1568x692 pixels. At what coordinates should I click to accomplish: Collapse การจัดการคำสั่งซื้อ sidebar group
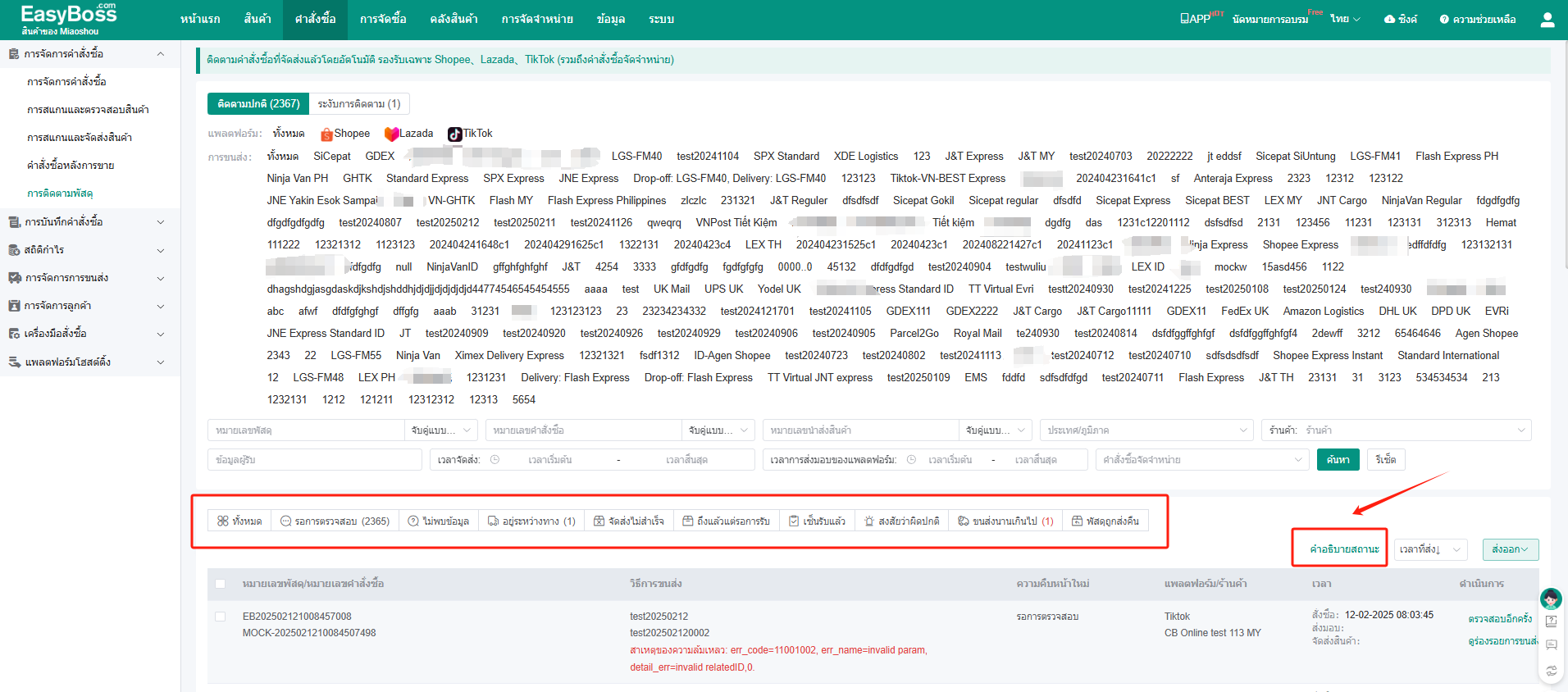pos(161,54)
